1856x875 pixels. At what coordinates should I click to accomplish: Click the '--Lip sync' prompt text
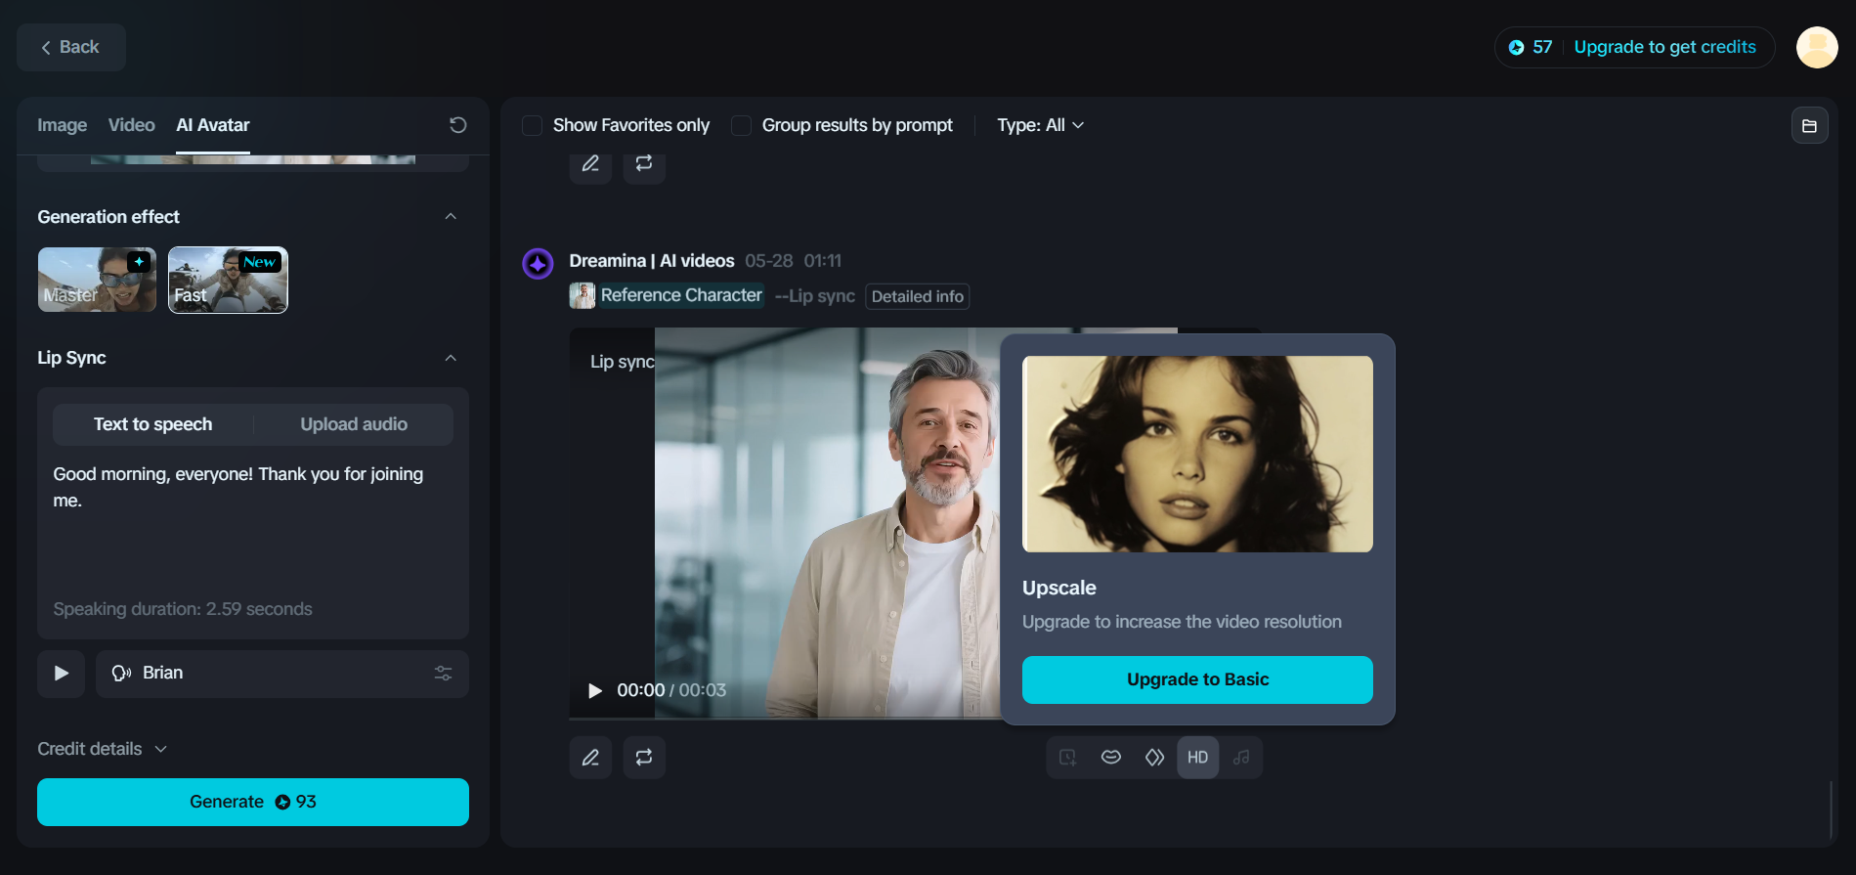(x=815, y=296)
